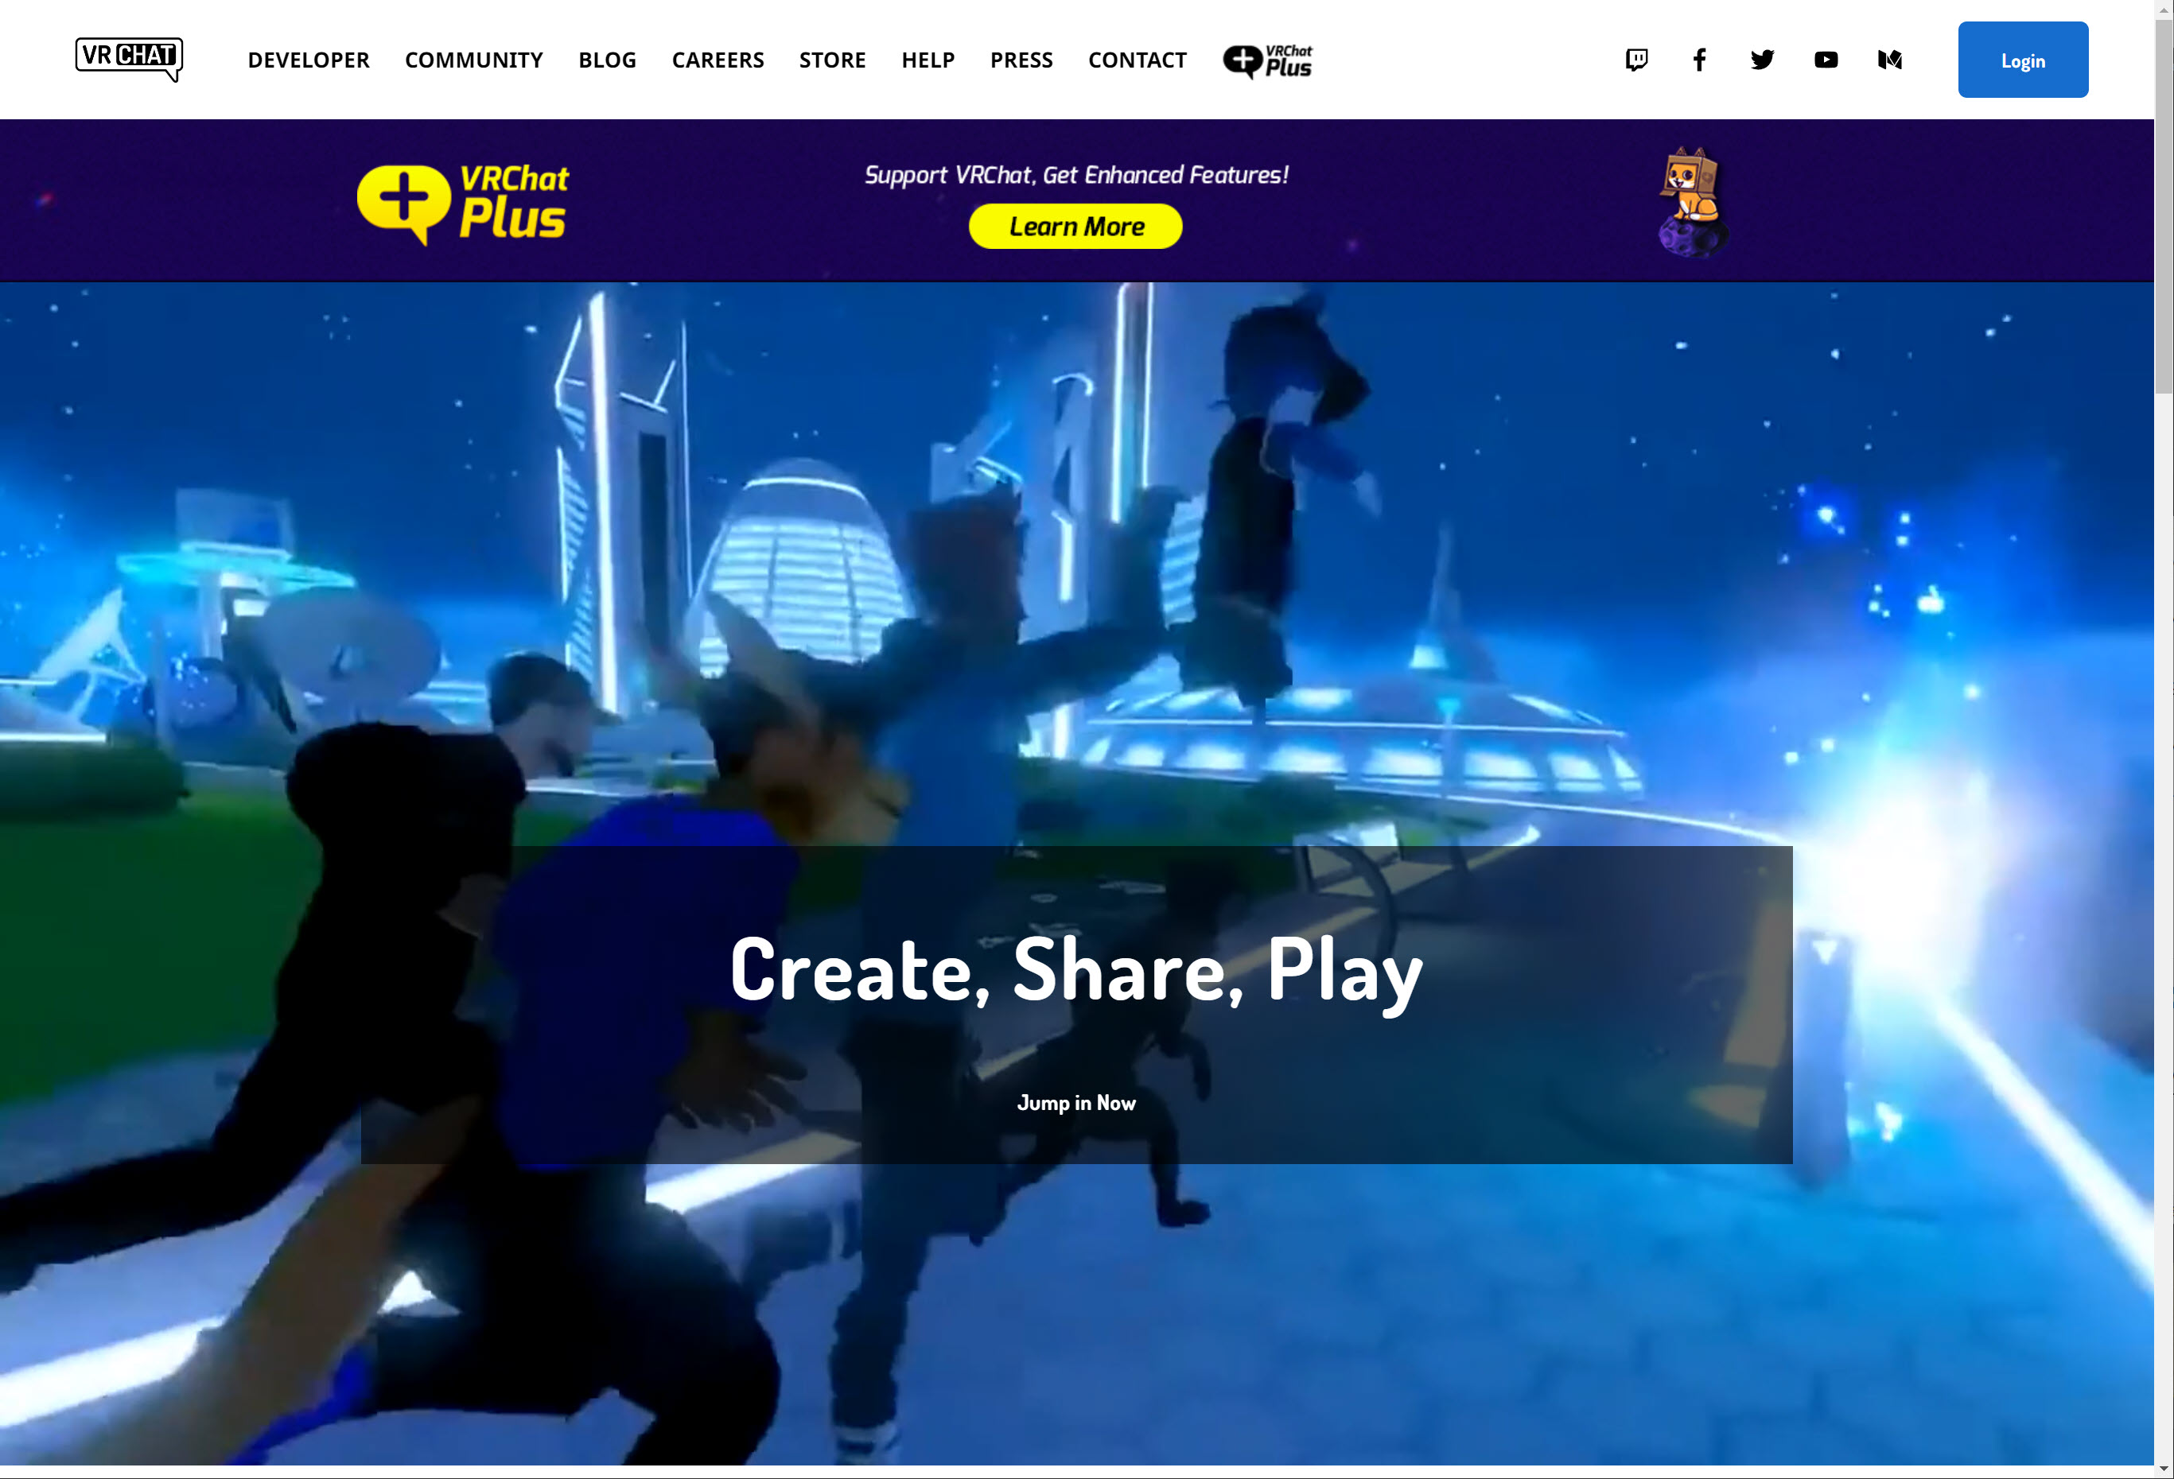Open the Medium social icon
Viewport: 2174px width, 1479px height.
click(x=1888, y=60)
